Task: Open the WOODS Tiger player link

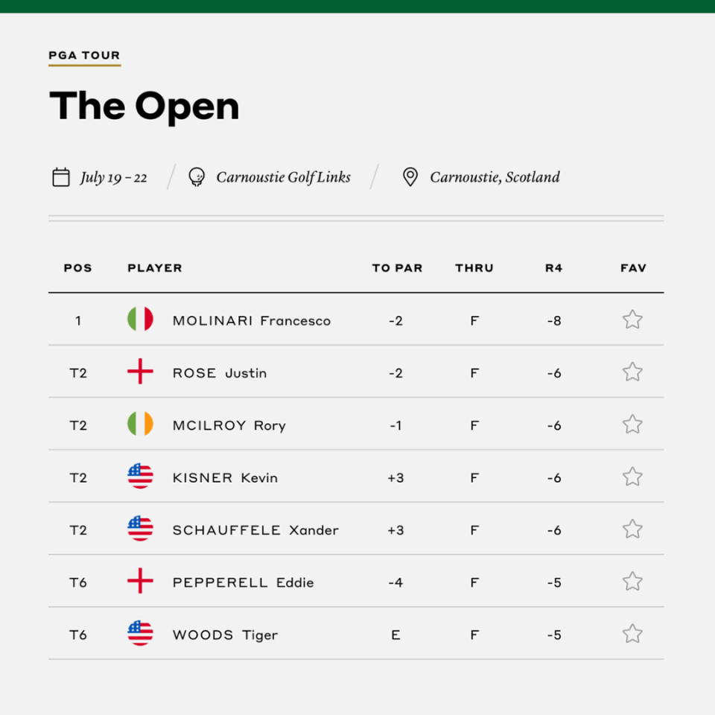Action: click(x=225, y=635)
